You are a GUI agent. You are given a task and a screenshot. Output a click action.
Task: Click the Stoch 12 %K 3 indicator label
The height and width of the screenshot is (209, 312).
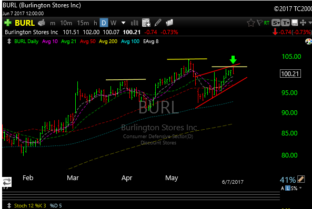coord(30,206)
